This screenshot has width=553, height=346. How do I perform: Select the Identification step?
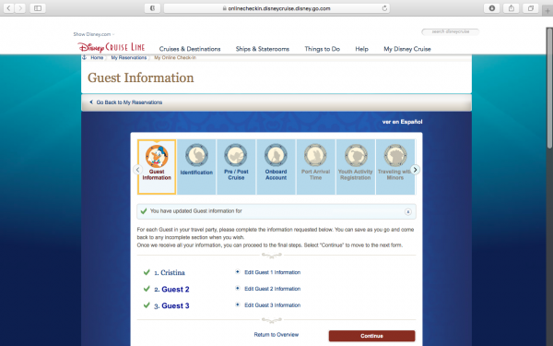196,167
